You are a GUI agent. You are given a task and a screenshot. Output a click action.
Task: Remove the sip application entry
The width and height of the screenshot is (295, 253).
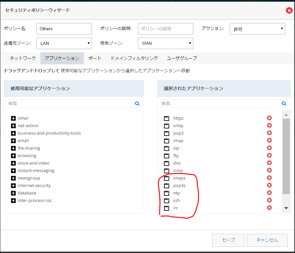[x=269, y=148]
